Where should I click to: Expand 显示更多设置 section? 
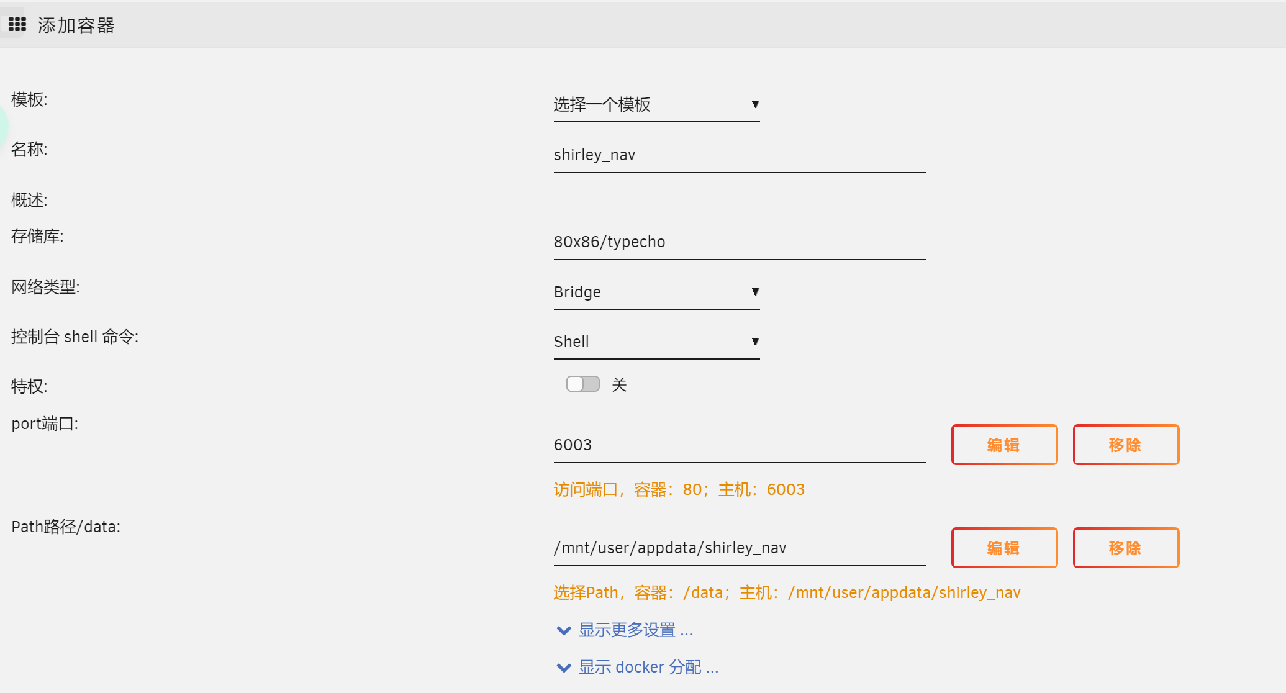(x=625, y=630)
